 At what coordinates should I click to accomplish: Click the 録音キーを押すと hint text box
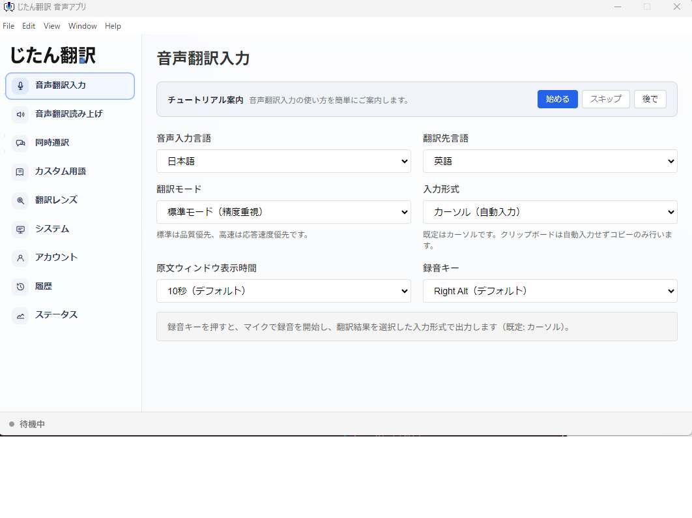click(x=416, y=327)
